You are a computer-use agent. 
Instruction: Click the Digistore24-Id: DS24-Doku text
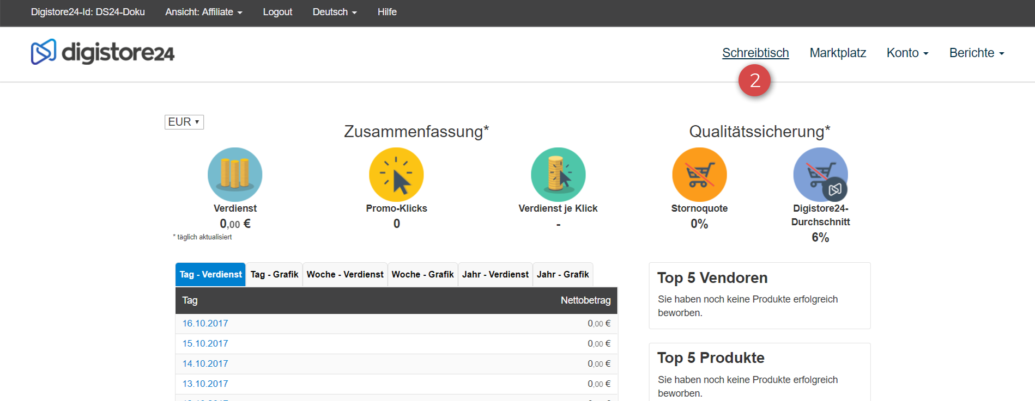[88, 12]
